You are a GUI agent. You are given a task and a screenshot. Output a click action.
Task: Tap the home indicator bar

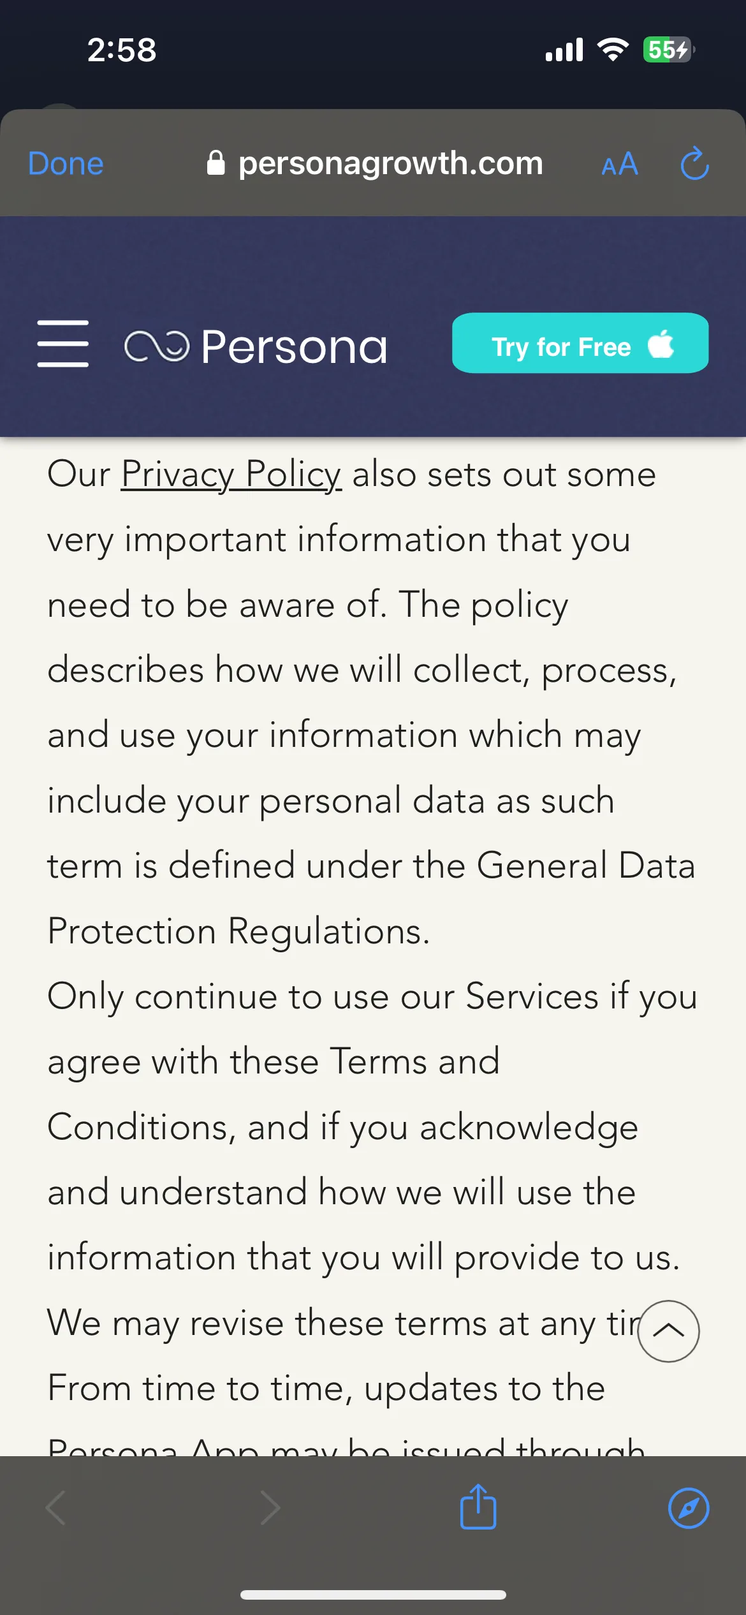click(x=373, y=1595)
